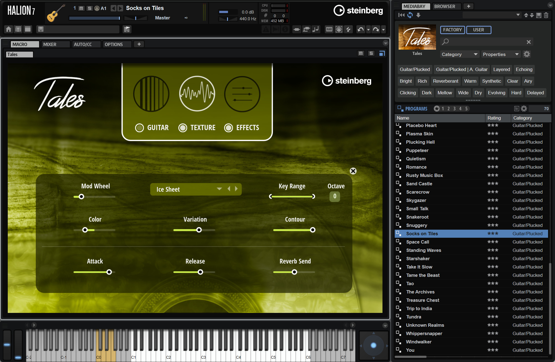Open the gear settings beside Properties

pyautogui.click(x=527, y=54)
